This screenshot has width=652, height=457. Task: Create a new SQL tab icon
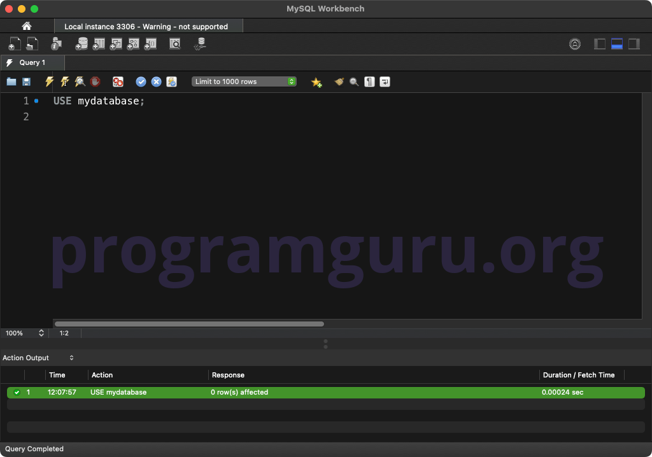(15, 44)
